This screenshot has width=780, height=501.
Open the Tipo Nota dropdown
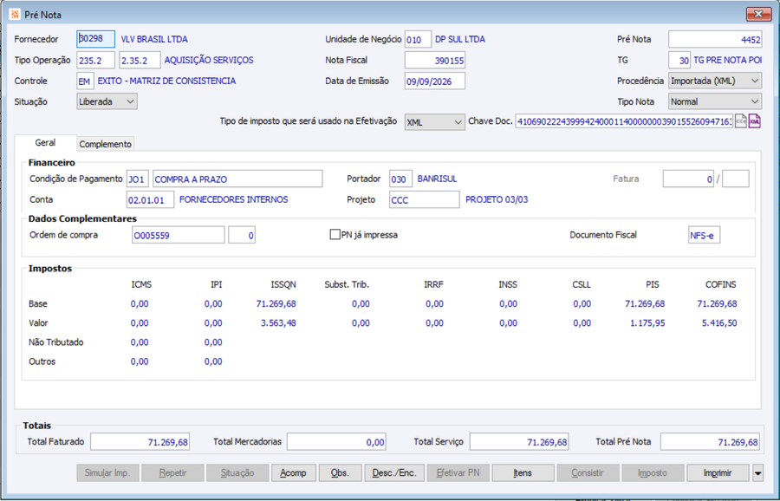coord(715,101)
